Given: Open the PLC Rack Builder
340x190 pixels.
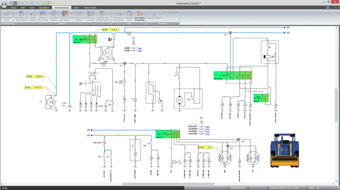Looking at the screenshot, I should [90, 16].
